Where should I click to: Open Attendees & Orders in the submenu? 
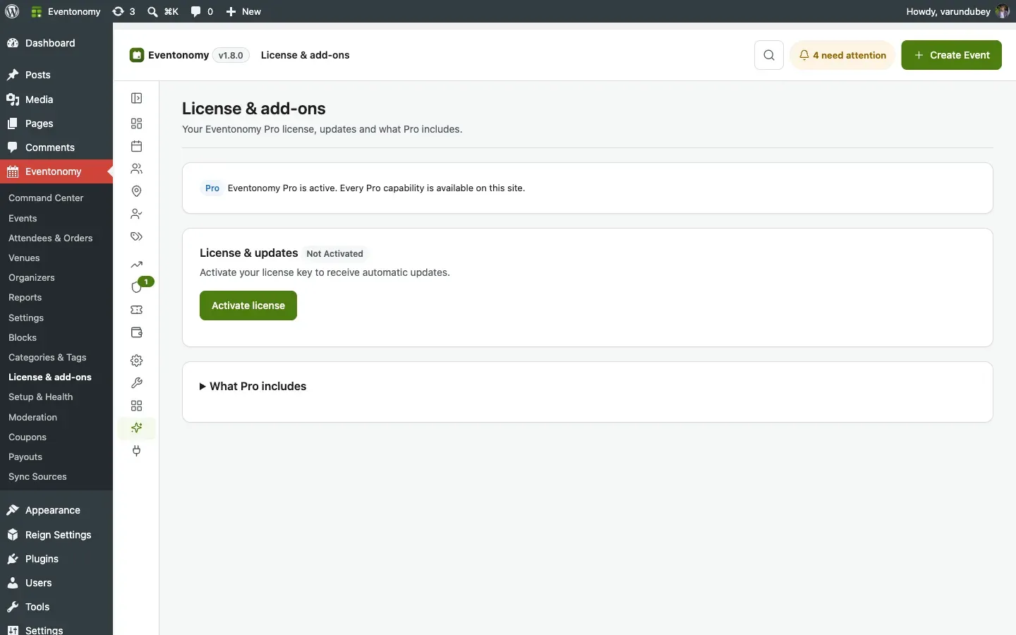(x=51, y=238)
